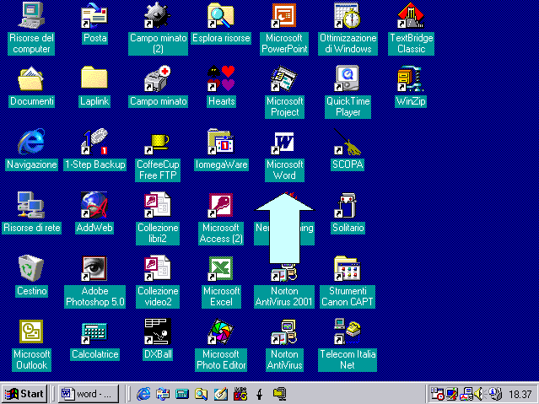Click the pencil notepad Quick Launch icon
The width and height of the screenshot is (539, 404).
tap(221, 394)
